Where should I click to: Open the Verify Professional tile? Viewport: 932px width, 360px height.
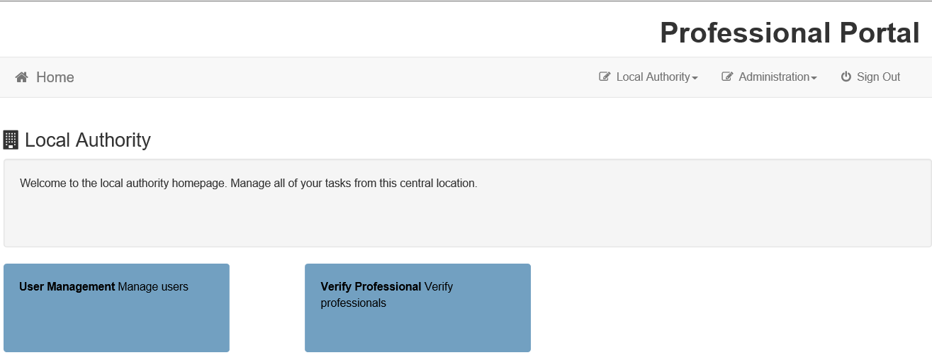coord(417,308)
